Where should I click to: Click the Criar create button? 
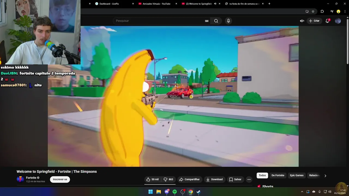[x=314, y=21]
